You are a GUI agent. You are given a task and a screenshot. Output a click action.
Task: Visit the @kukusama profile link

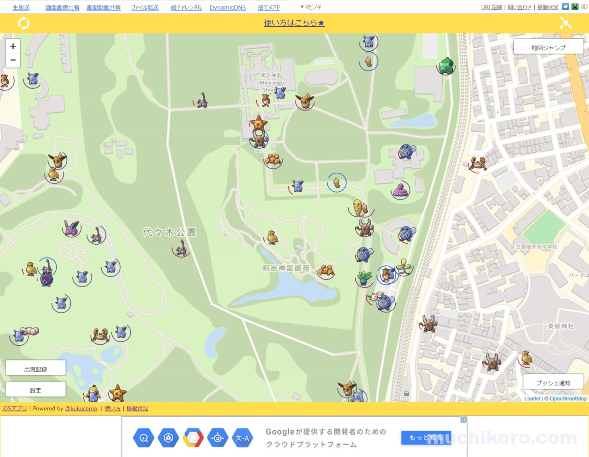point(81,408)
